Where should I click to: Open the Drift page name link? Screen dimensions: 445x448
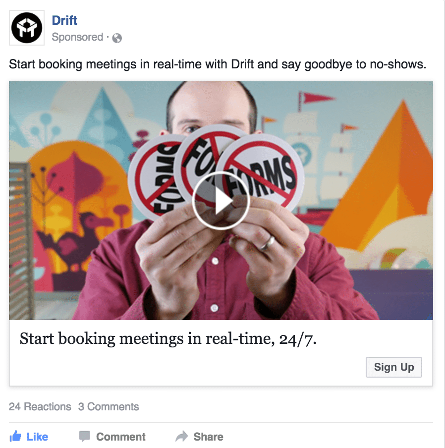click(x=64, y=21)
